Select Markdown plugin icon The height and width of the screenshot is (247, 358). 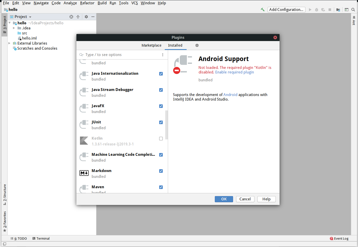tap(84, 173)
